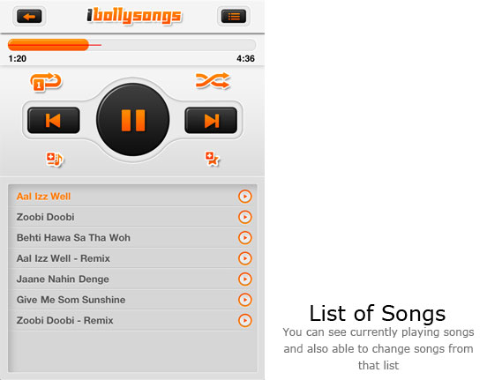Select the Jaane Nahin Denge song title
Screen dimensions: 487x380
pos(63,279)
